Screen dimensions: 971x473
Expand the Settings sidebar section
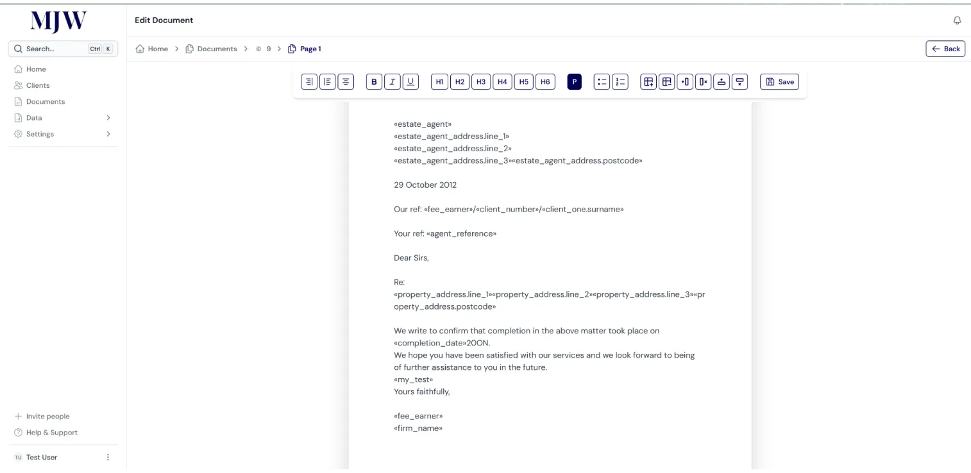pos(108,134)
